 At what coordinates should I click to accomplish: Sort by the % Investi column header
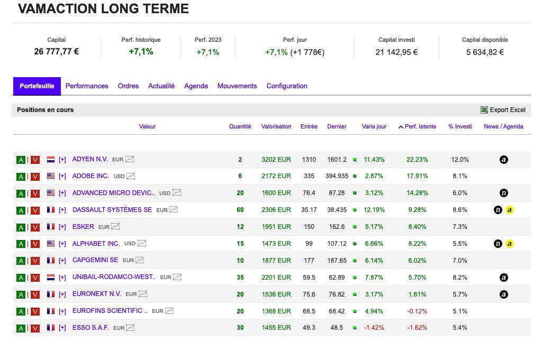coord(460,126)
